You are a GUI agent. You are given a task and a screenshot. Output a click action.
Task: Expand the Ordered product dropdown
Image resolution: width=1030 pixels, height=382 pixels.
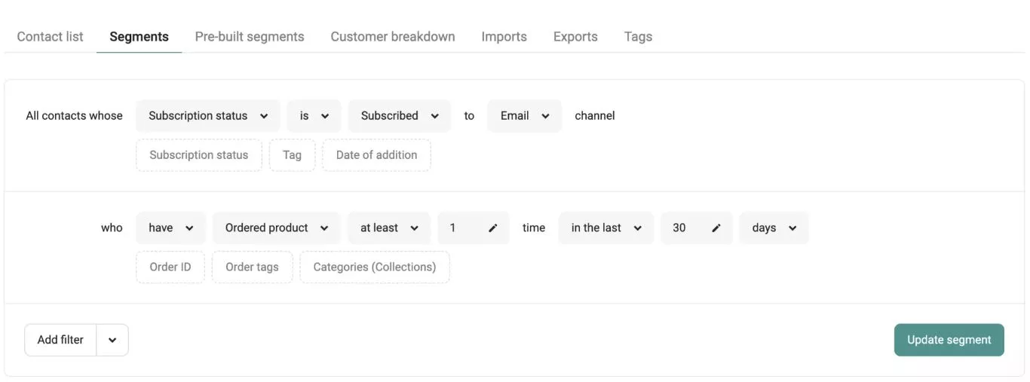tap(276, 228)
